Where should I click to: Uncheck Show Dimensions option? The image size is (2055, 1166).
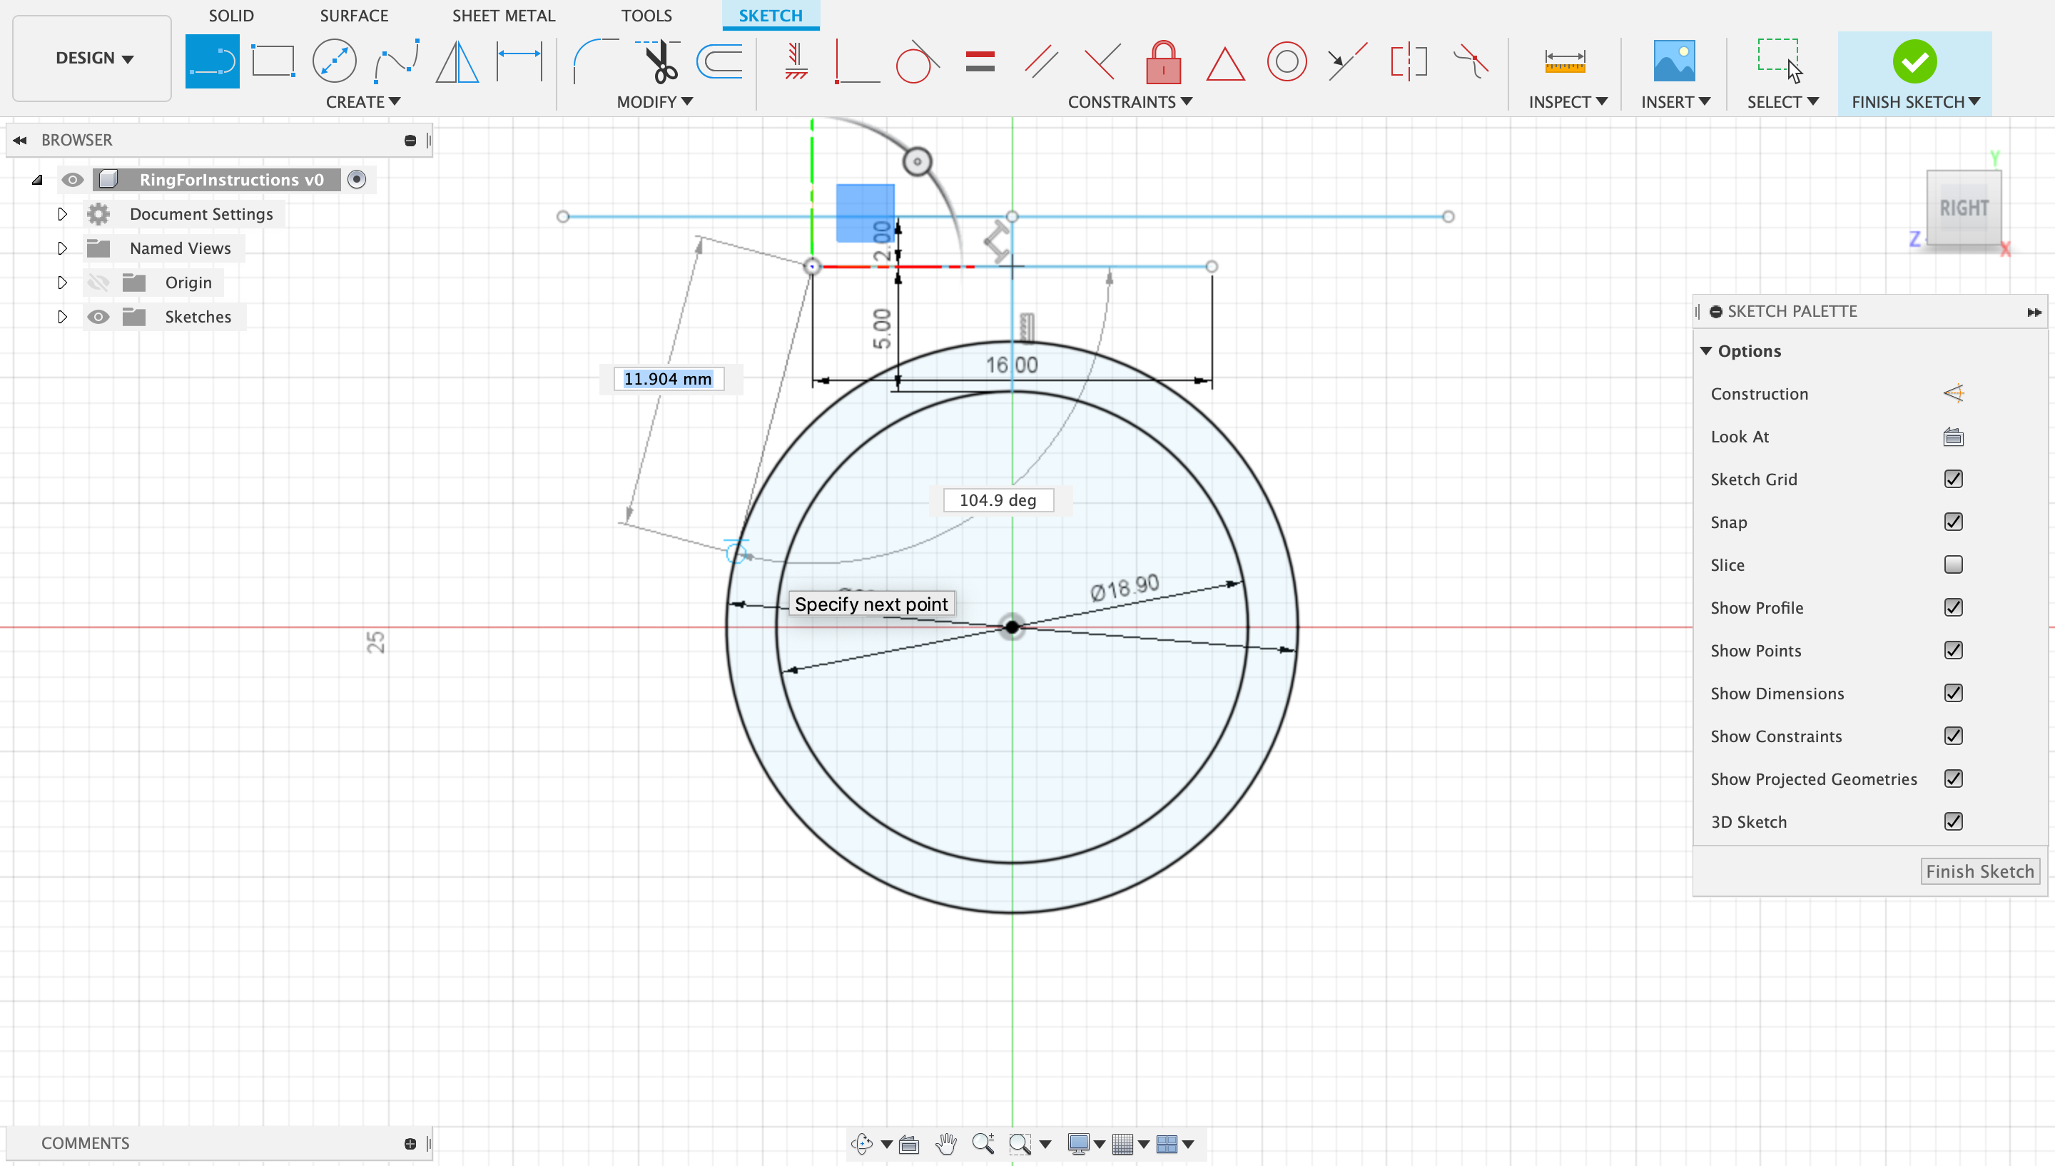coord(1952,693)
